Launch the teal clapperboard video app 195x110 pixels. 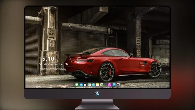click(93, 85)
